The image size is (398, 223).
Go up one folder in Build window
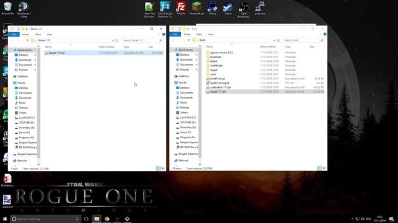188,40
